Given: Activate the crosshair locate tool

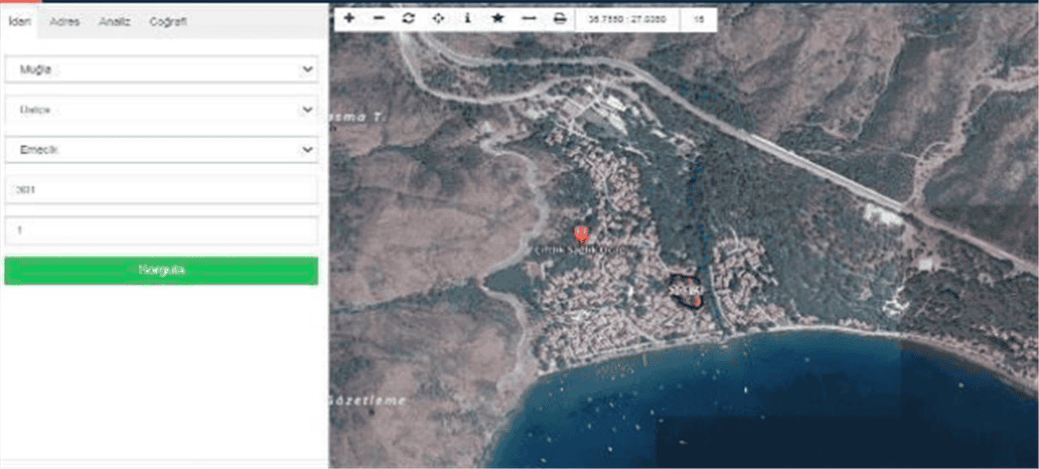Looking at the screenshot, I should click(438, 19).
